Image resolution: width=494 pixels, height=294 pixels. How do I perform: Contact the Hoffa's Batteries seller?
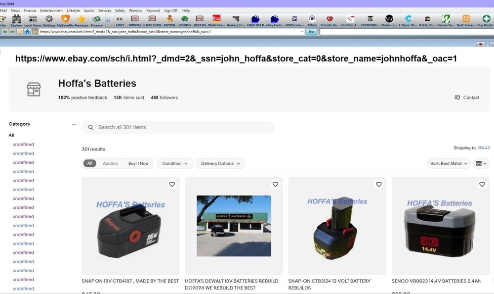click(x=467, y=98)
